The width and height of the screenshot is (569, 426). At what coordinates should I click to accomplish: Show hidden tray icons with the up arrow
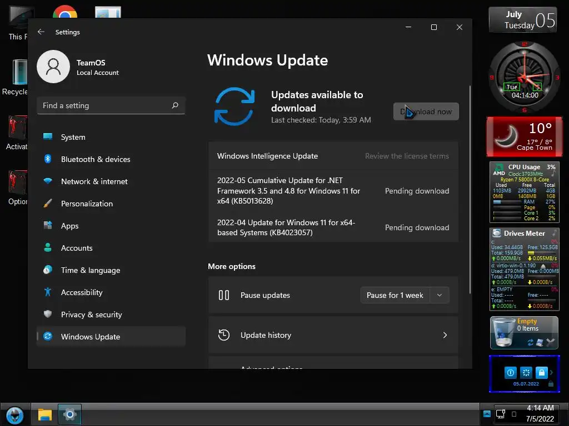pos(487,414)
